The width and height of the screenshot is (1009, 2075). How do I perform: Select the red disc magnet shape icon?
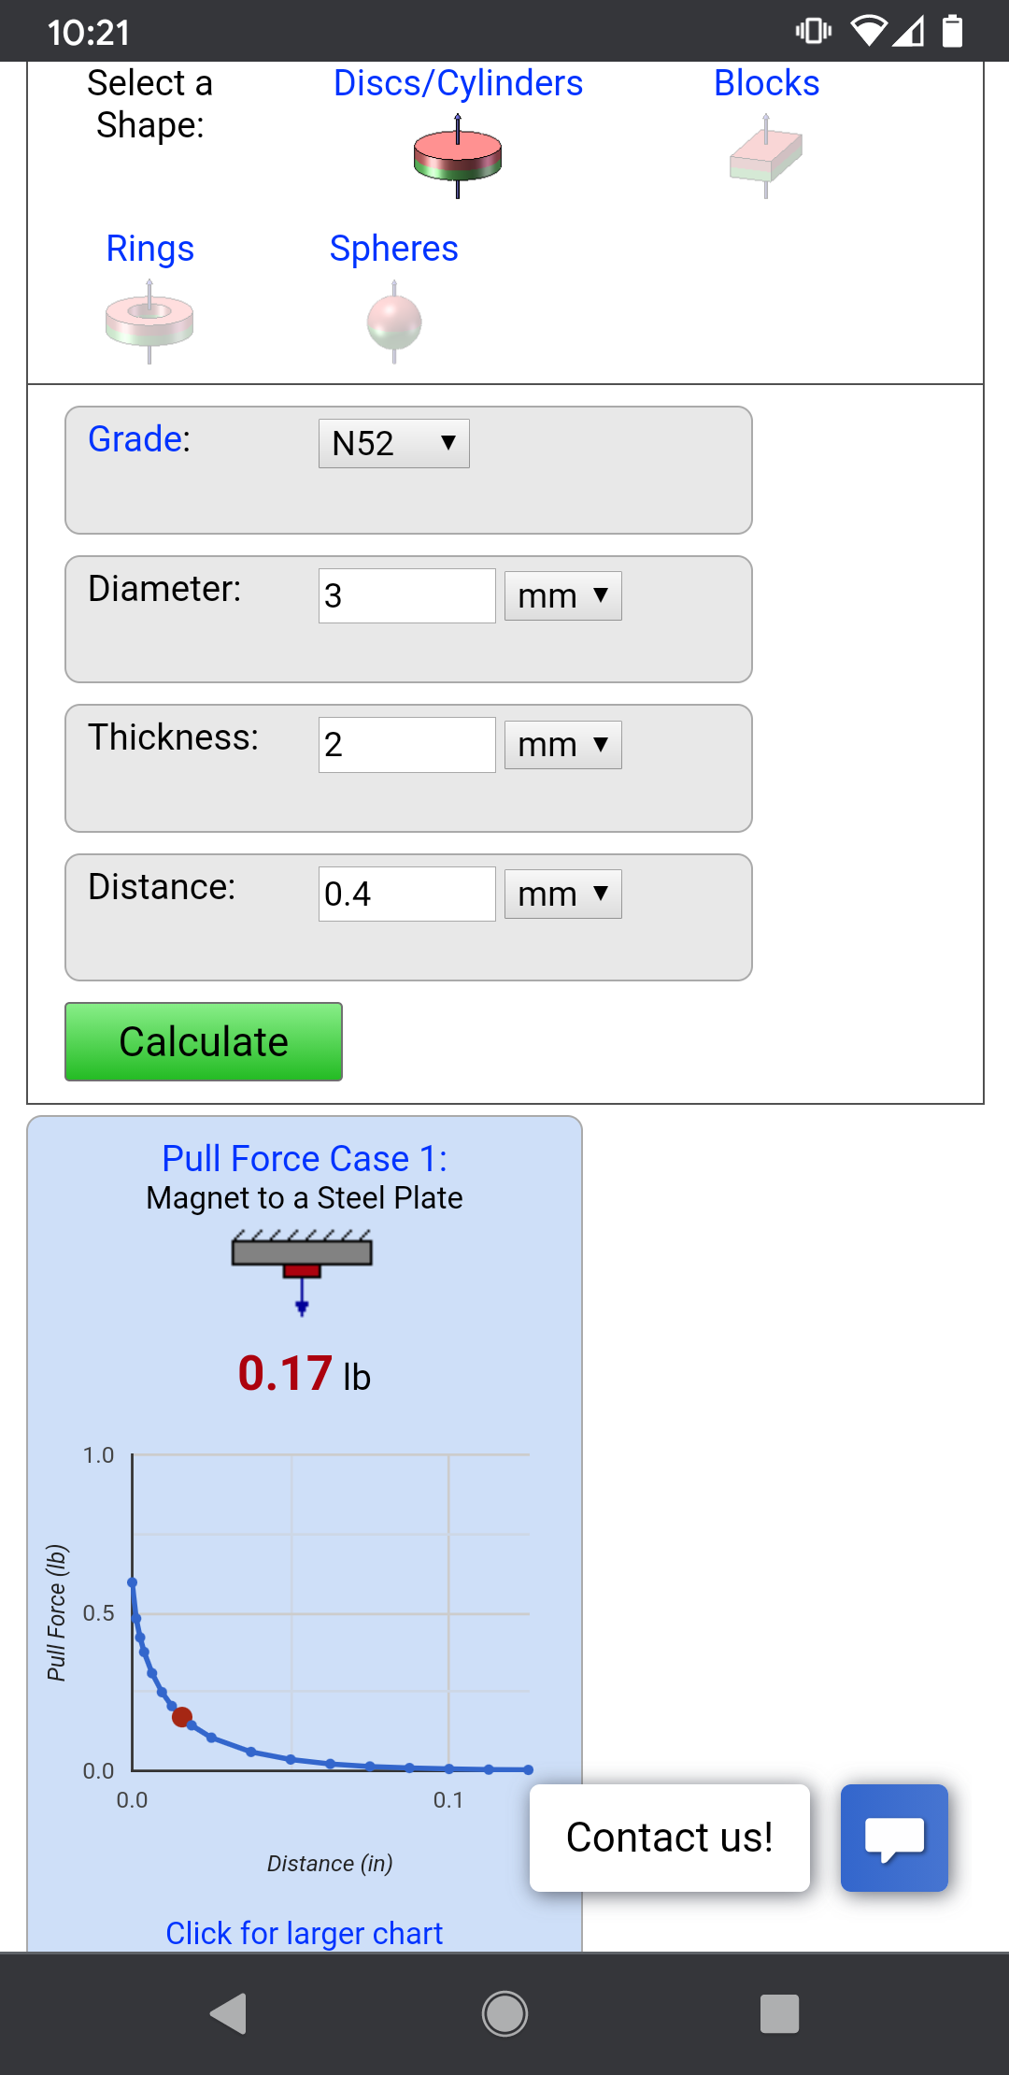(458, 156)
